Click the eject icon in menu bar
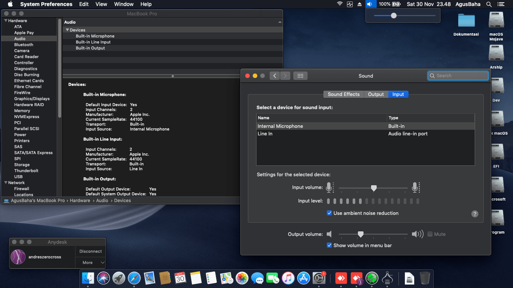Screen dimensions: 513x288 [359, 4]
